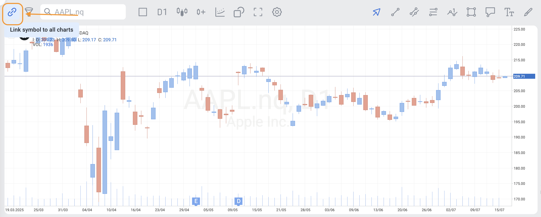Click the 02/07 date axis label
The height and width of the screenshot is (217, 541).
pyautogui.click(x=451, y=210)
